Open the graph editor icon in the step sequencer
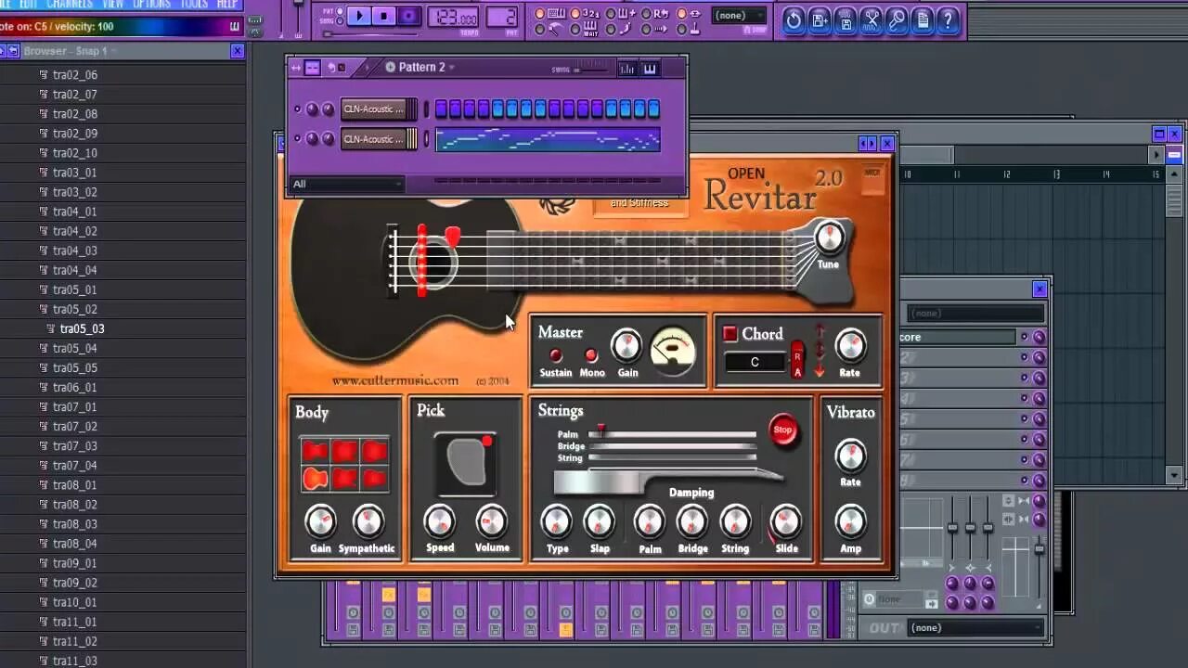Image resolution: width=1188 pixels, height=668 pixels. [627, 69]
